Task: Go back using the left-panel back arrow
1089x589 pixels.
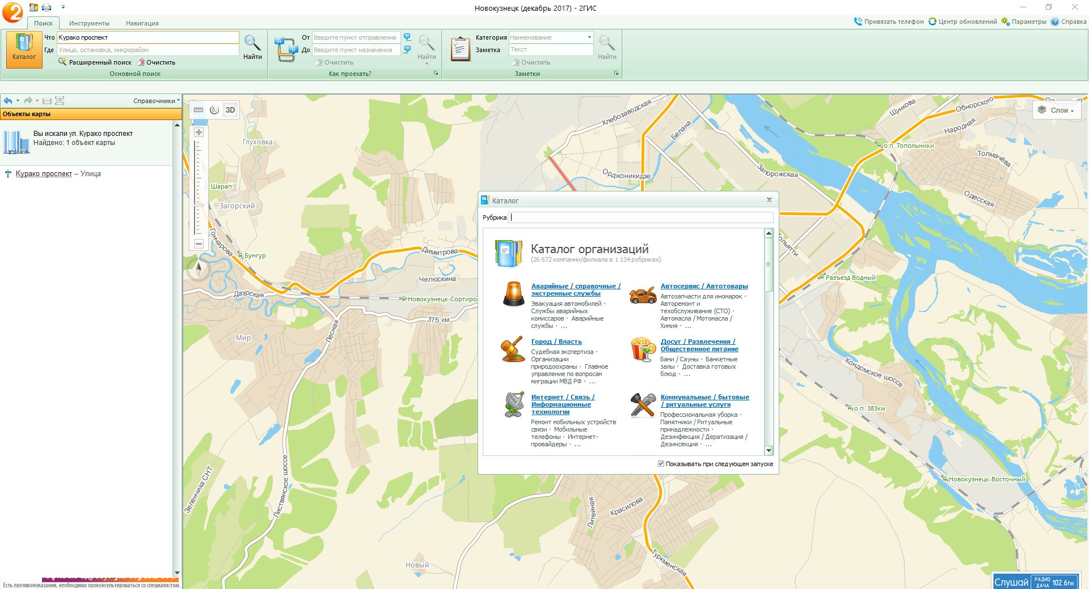Action: tap(8, 101)
